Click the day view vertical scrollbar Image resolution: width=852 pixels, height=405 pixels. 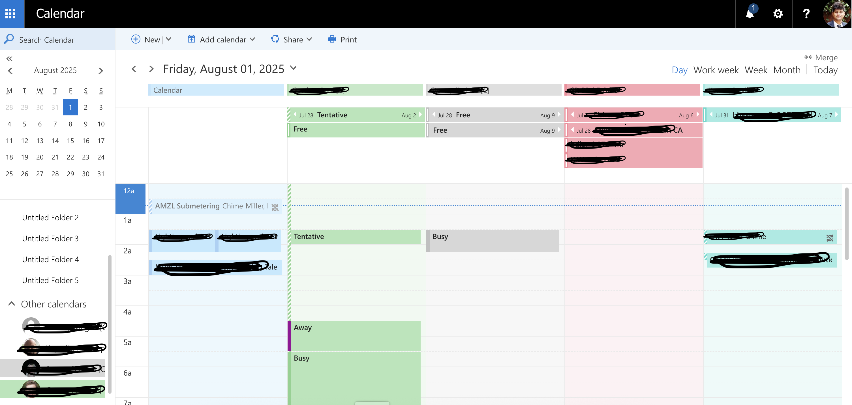pos(847,224)
